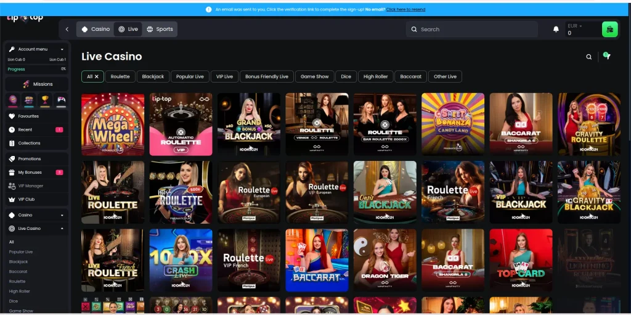The width and height of the screenshot is (631, 315).
Task: Open Dragon Tiger game thumbnail
Action: 385,260
